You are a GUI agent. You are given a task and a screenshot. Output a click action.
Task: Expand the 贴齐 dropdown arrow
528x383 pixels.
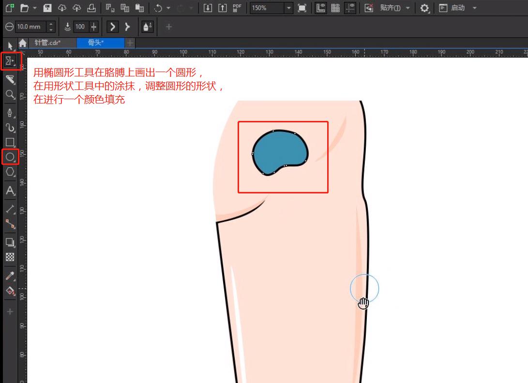(x=408, y=8)
